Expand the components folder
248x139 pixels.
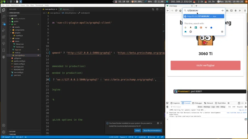[x=19, y=30]
